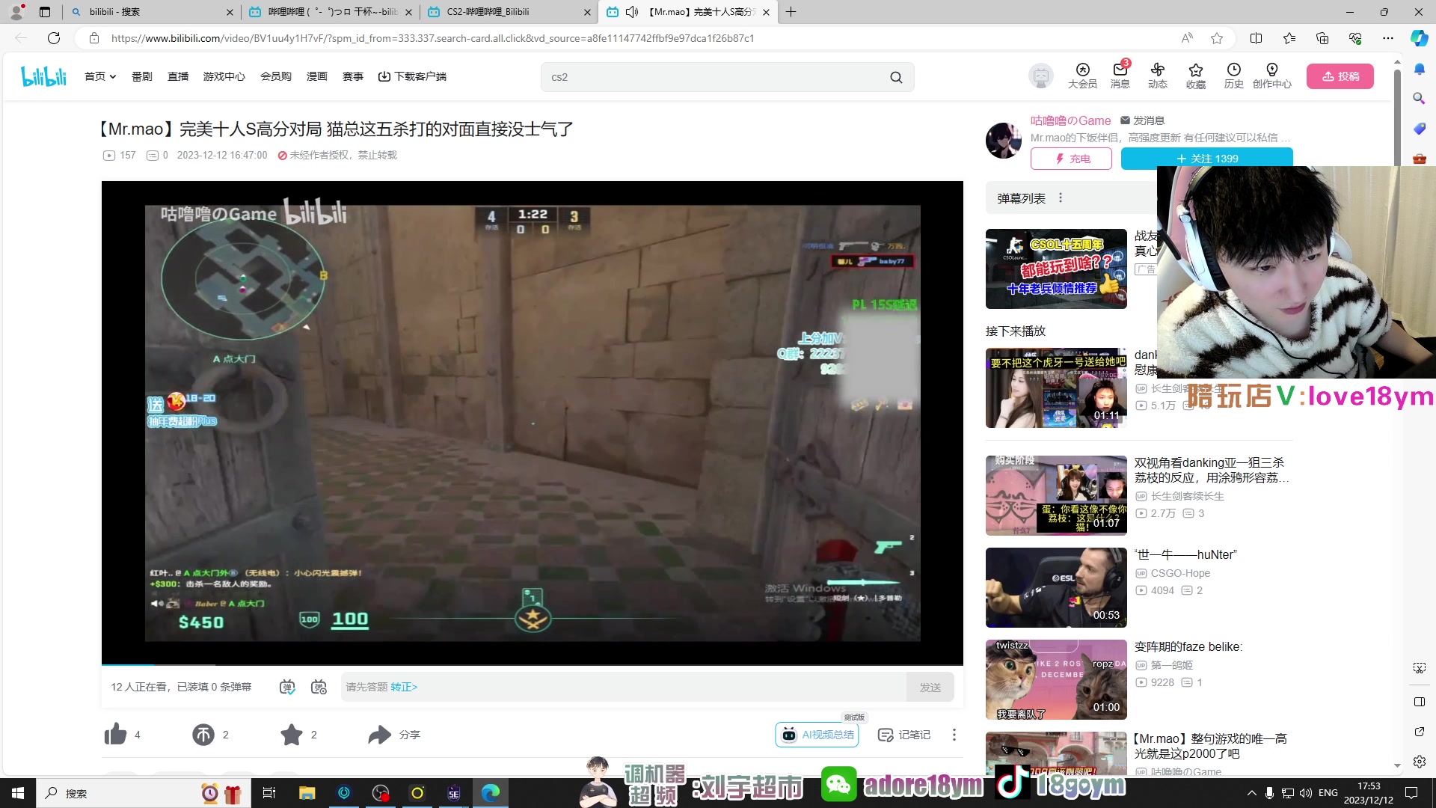
Task: Open the danmaku settings icon
Action: 319,687
